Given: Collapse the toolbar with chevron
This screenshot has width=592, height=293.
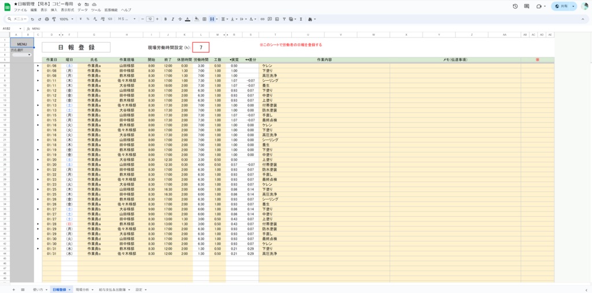Looking at the screenshot, I should pos(583,19).
